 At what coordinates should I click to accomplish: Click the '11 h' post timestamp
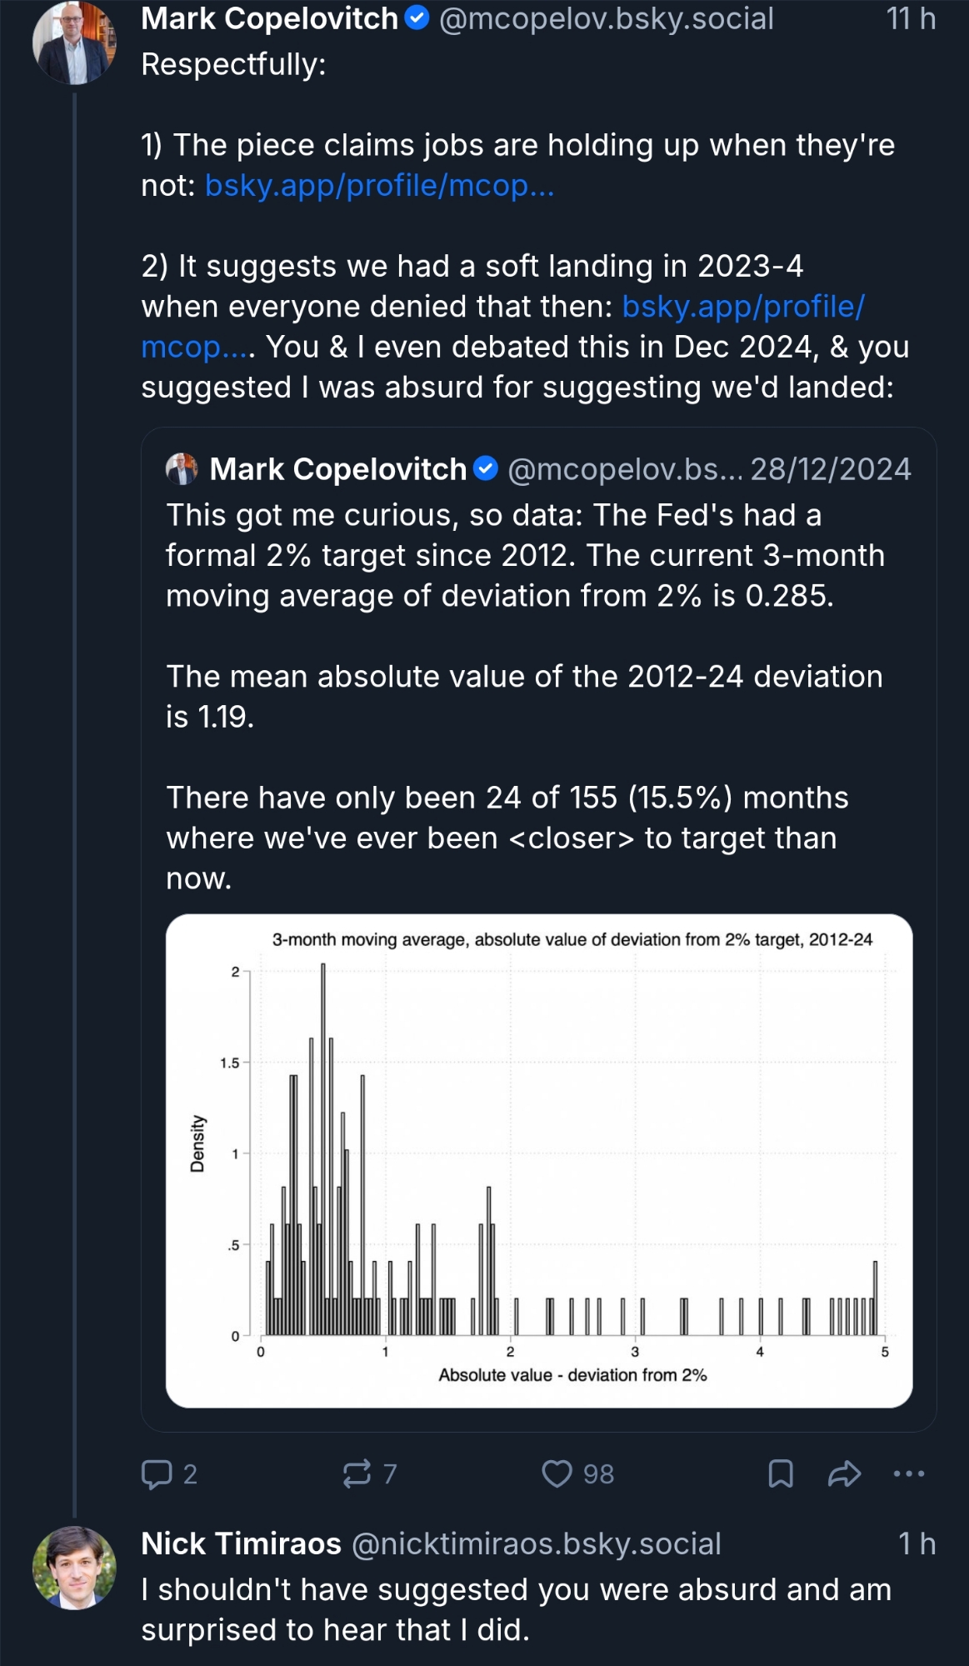click(x=910, y=18)
